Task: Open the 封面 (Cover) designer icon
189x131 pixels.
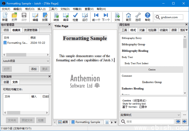Action: coord(45,17)
